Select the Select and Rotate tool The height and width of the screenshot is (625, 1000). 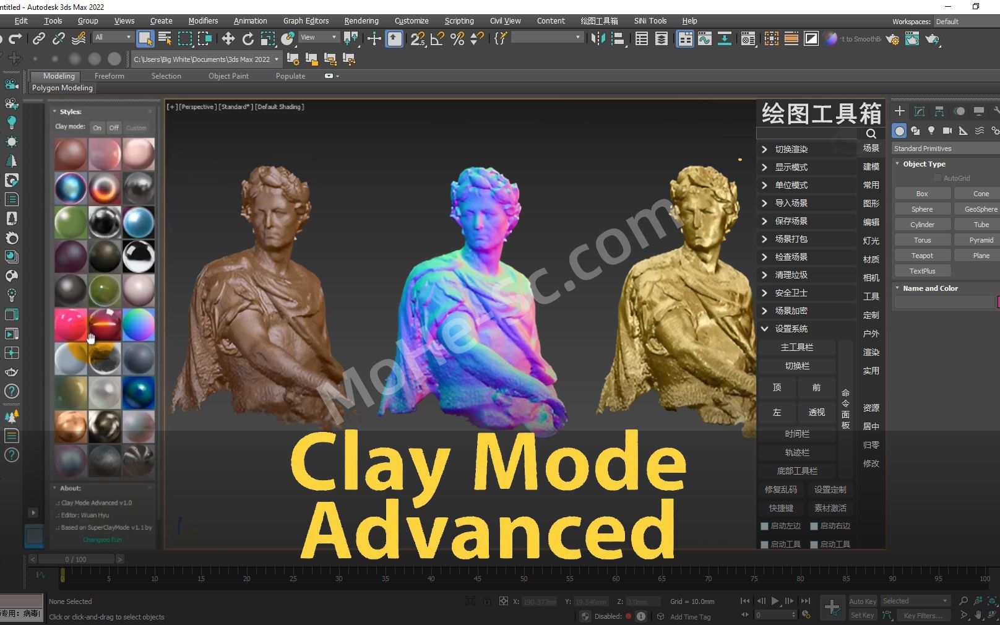pyautogui.click(x=248, y=39)
